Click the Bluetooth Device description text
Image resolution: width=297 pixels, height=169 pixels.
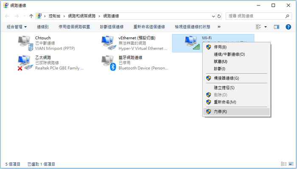click(143, 68)
